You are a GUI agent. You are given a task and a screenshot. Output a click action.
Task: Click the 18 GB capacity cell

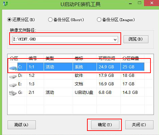128,75
